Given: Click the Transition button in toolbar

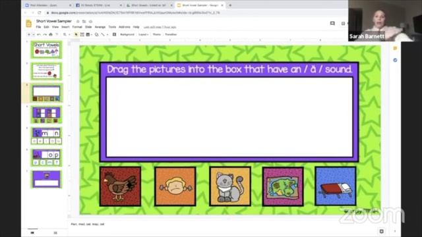Looking at the screenshot, I should tap(171, 34).
